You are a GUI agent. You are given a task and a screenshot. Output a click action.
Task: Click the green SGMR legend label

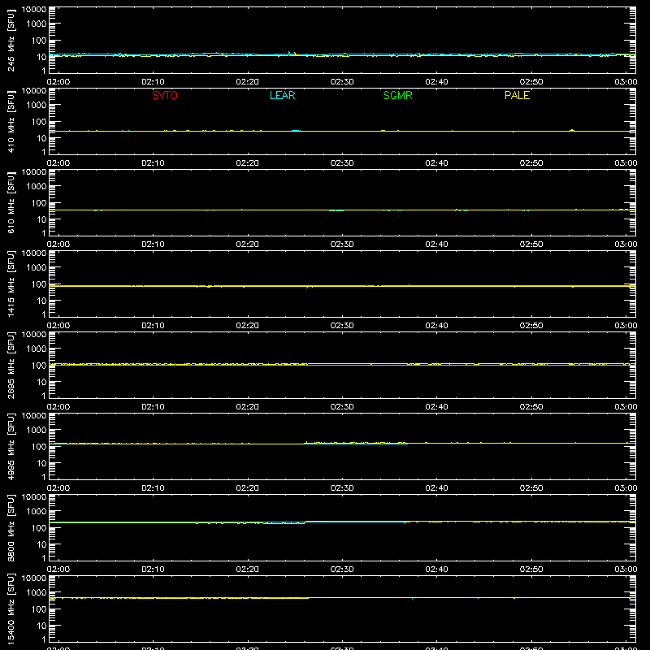point(397,95)
